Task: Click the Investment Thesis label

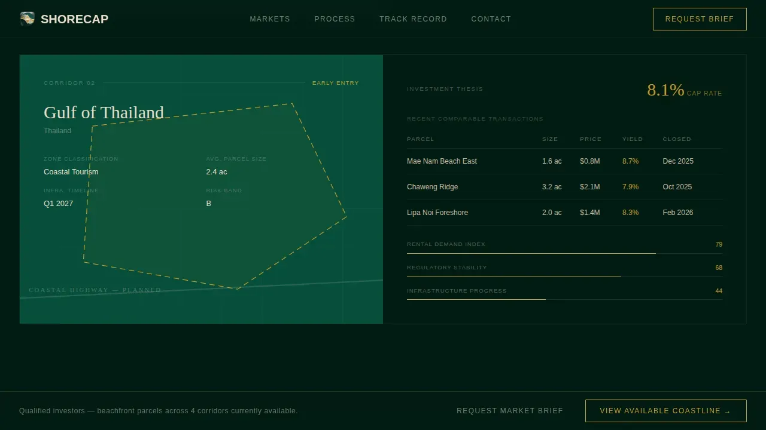Action: [445, 89]
